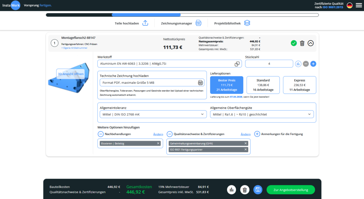364x199 pixels.
Task: Open the Zeichnungsmanager tab
Action: point(181,23)
